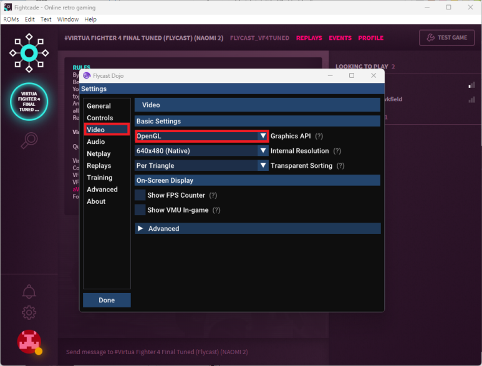482x366 pixels.
Task: Close the Flycast Dojo window
Action: click(374, 75)
